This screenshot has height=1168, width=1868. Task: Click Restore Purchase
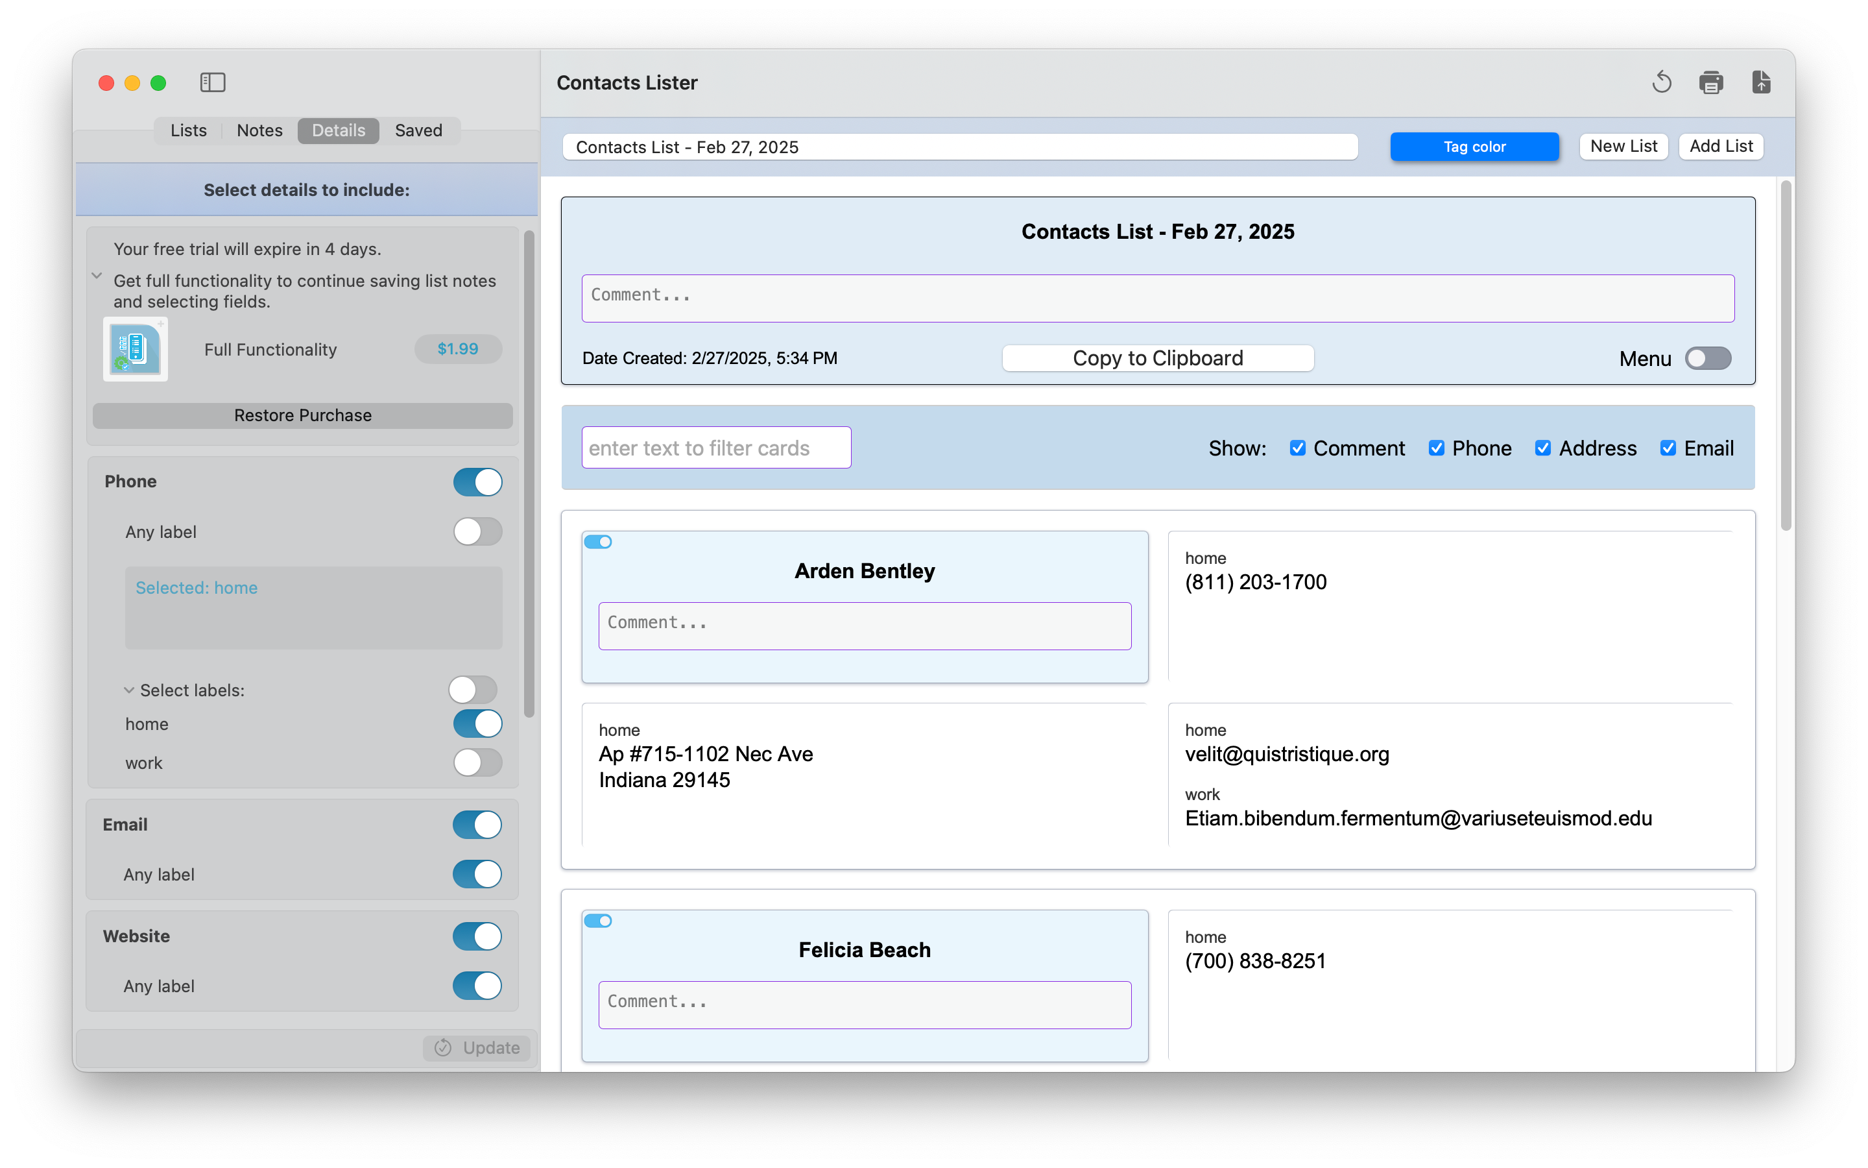click(303, 415)
